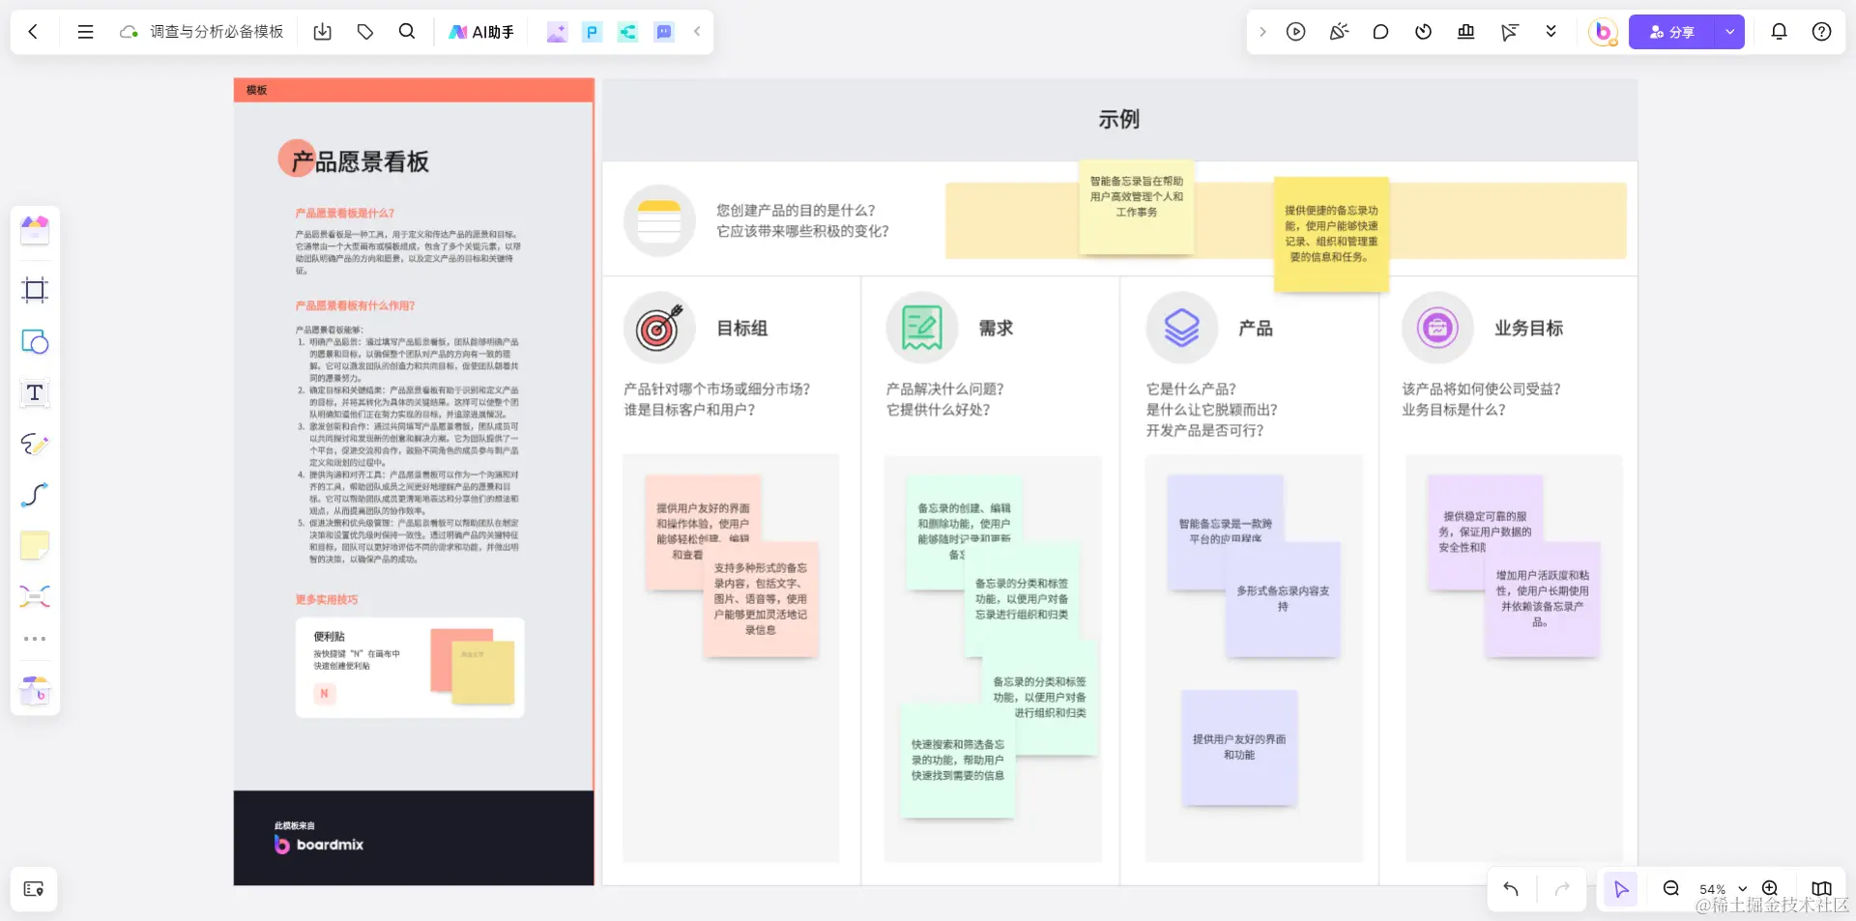Open the AI助手 assistant
The image size is (1856, 921).
click(479, 31)
